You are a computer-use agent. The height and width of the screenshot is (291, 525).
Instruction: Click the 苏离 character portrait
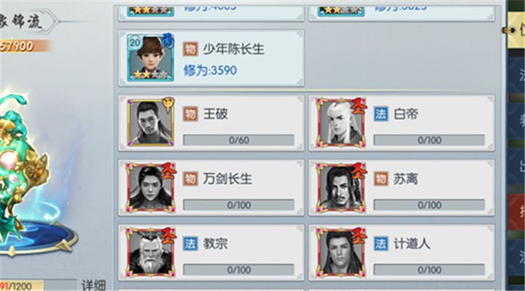point(341,188)
